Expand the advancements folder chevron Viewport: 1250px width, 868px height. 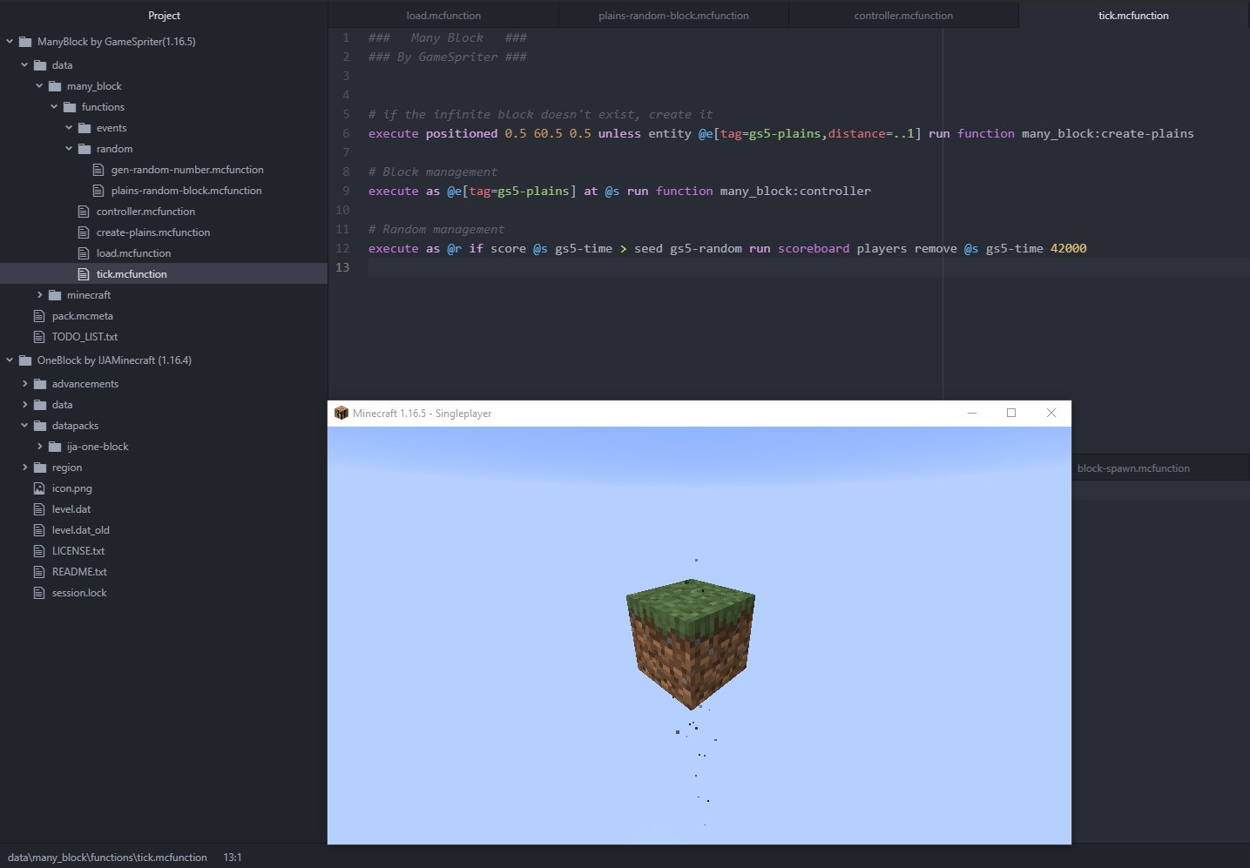click(24, 383)
